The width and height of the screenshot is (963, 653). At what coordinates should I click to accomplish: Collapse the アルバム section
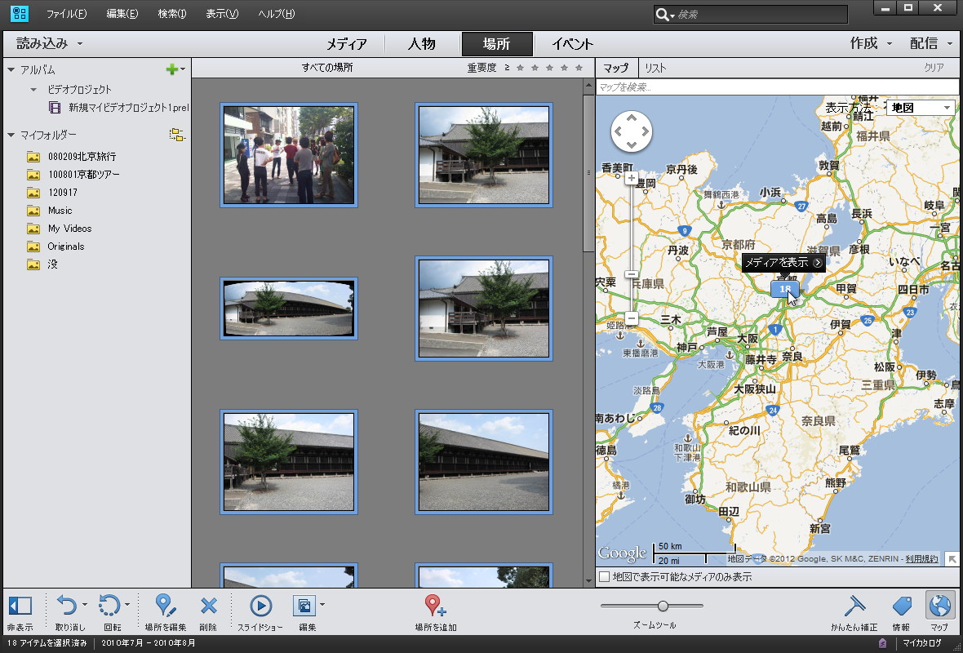(11, 70)
